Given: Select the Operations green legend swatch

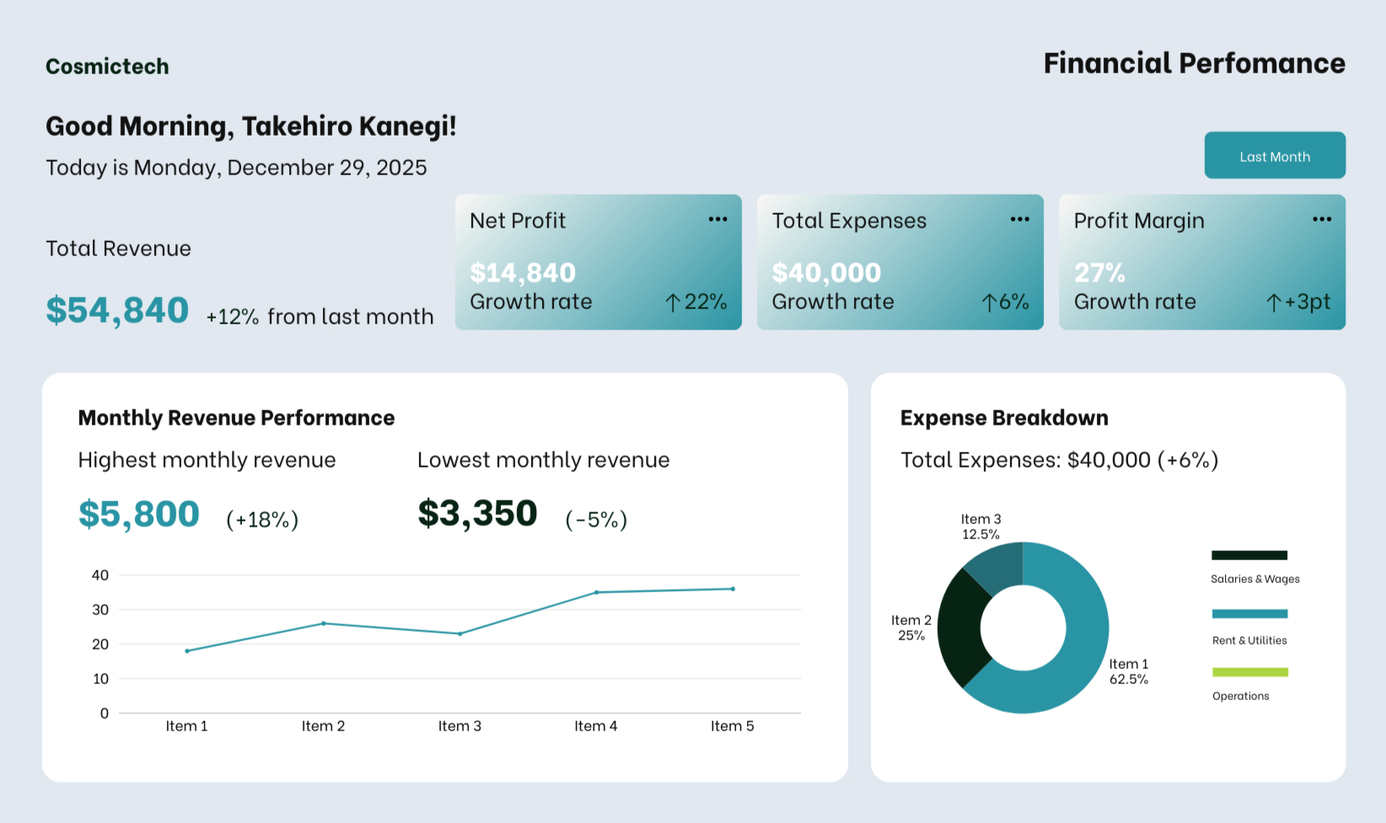Looking at the screenshot, I should click(1249, 672).
